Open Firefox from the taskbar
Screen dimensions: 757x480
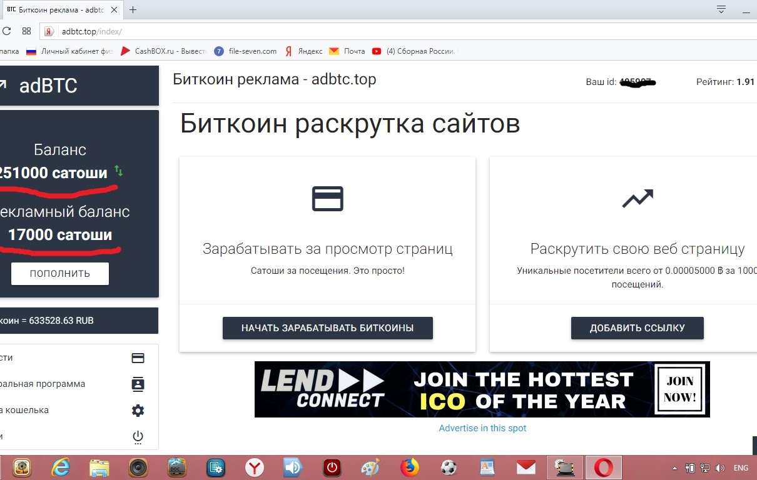[x=409, y=467]
